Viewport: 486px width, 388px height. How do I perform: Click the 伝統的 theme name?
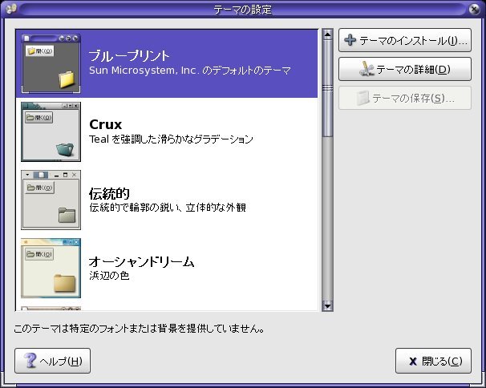pyautogui.click(x=109, y=193)
